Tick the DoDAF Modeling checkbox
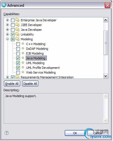This screenshot has height=141, width=113. [18, 49]
